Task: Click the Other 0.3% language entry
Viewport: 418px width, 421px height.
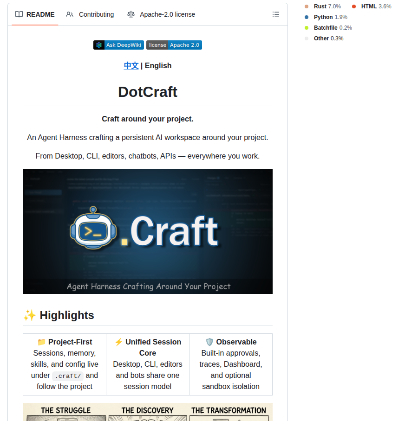Action: pos(324,38)
